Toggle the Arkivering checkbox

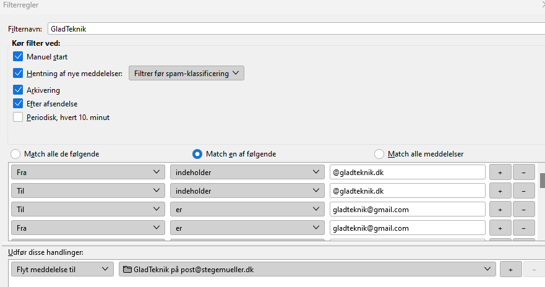18,90
